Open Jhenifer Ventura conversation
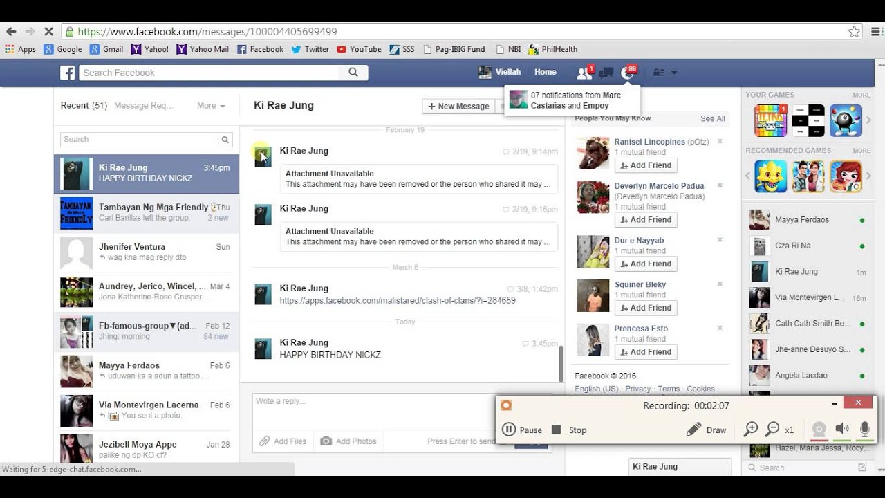The width and height of the screenshot is (885, 498). 147,252
